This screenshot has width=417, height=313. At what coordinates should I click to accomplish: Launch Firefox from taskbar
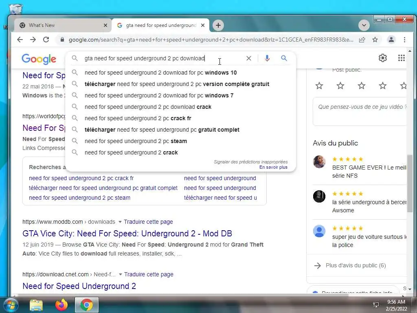61,305
